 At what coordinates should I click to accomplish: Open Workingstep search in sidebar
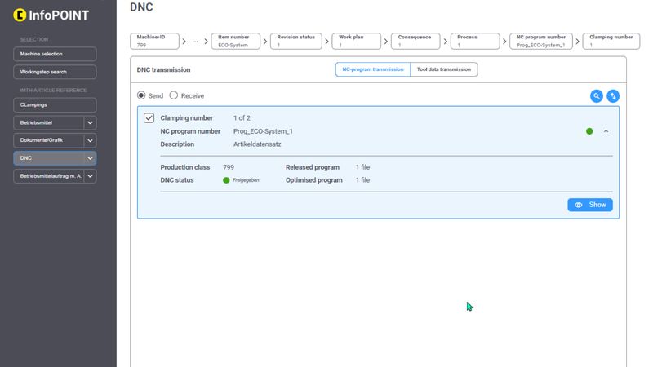tap(55, 72)
